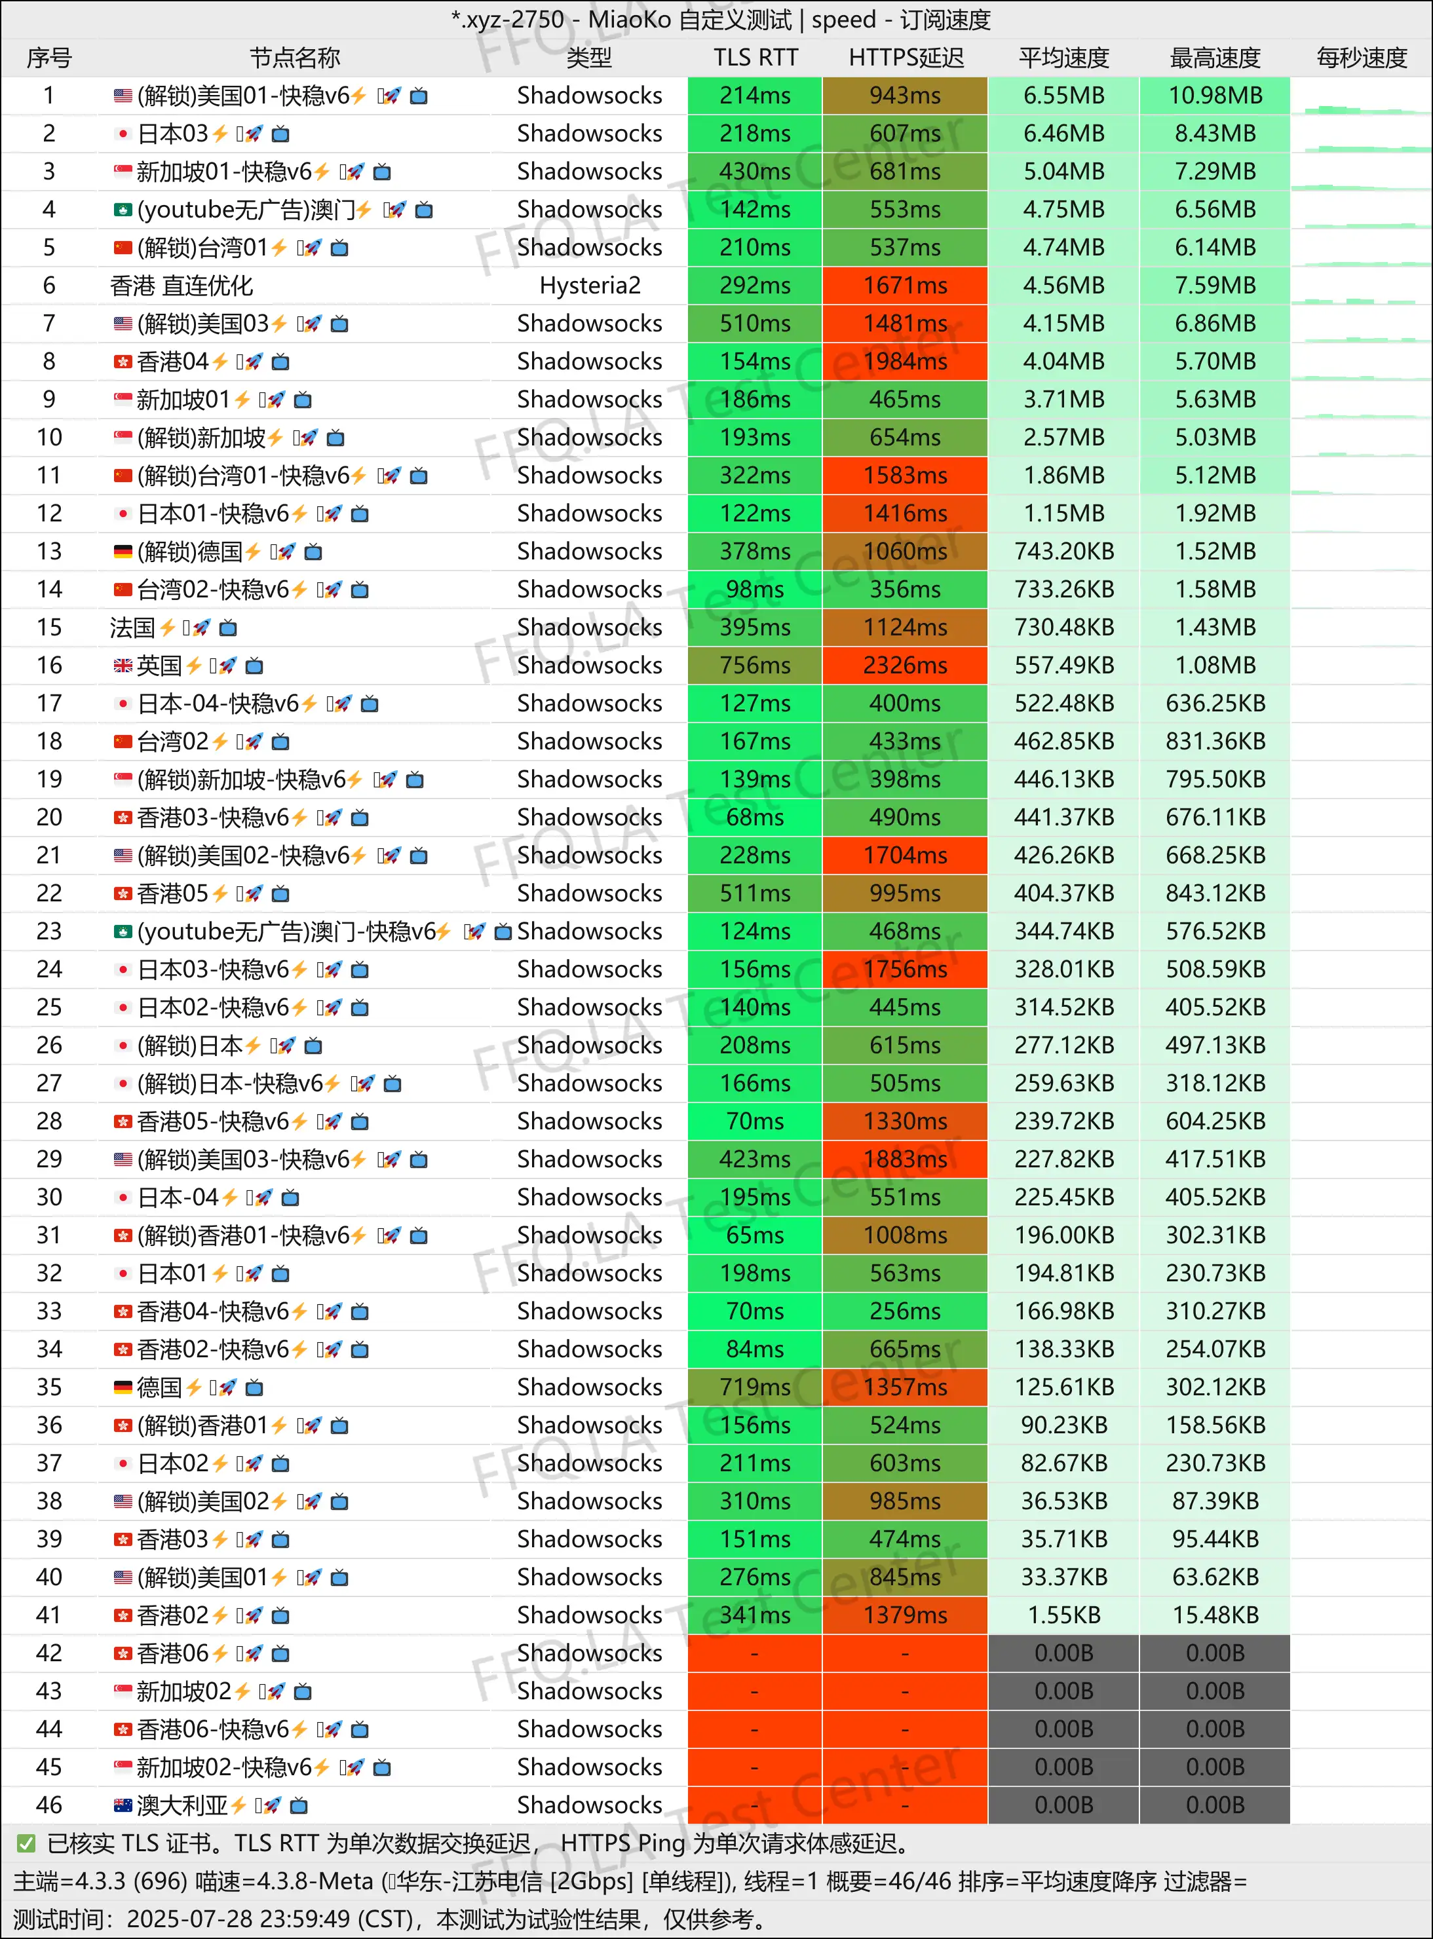The width and height of the screenshot is (1433, 1939).
Task: Click the 平均速度 column header
Action: pos(1064,58)
